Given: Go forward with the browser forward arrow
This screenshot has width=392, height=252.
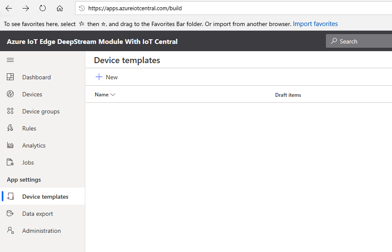Looking at the screenshot, I should click(26, 8).
